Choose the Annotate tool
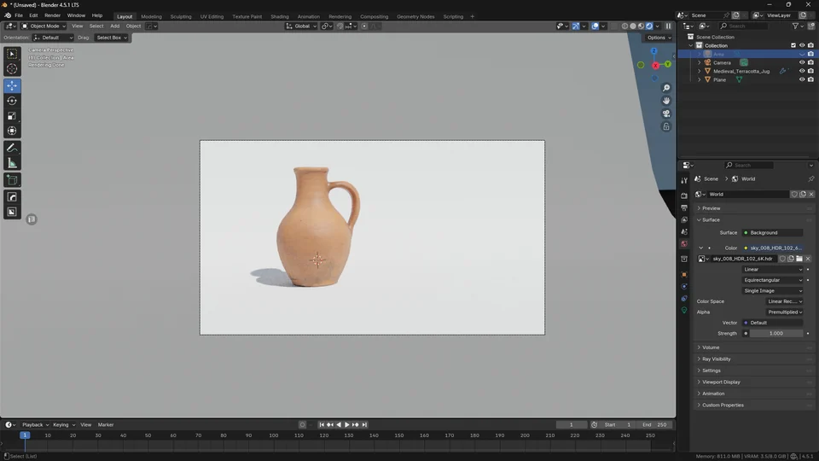This screenshot has width=819, height=461. 12,149
